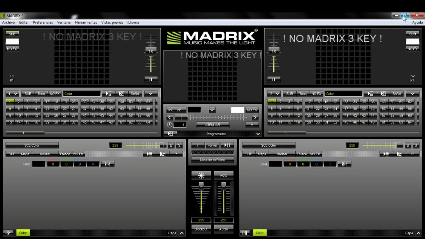Click bottom-right layer mixer icon
The height and width of the screenshot is (239, 425).
tap(245, 233)
